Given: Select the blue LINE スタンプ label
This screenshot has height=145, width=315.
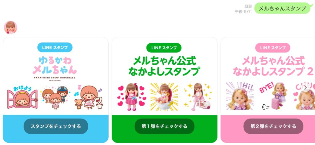Looking at the screenshot, I should coord(55,48).
